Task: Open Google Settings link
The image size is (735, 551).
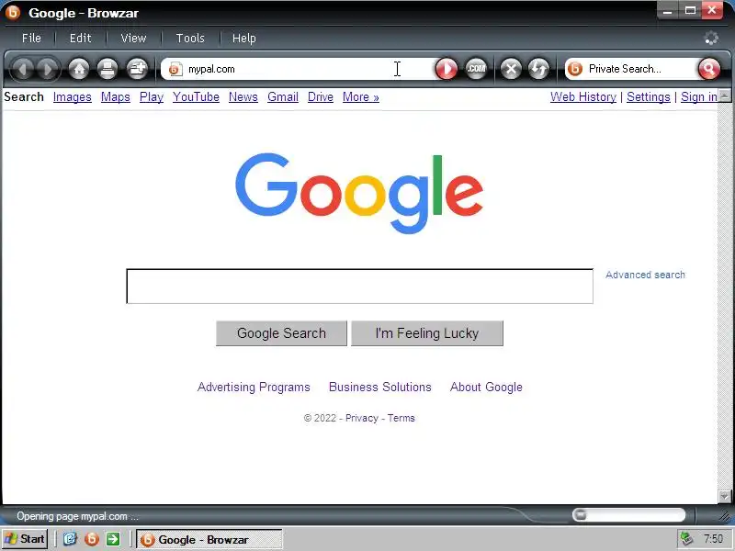Action: [649, 97]
